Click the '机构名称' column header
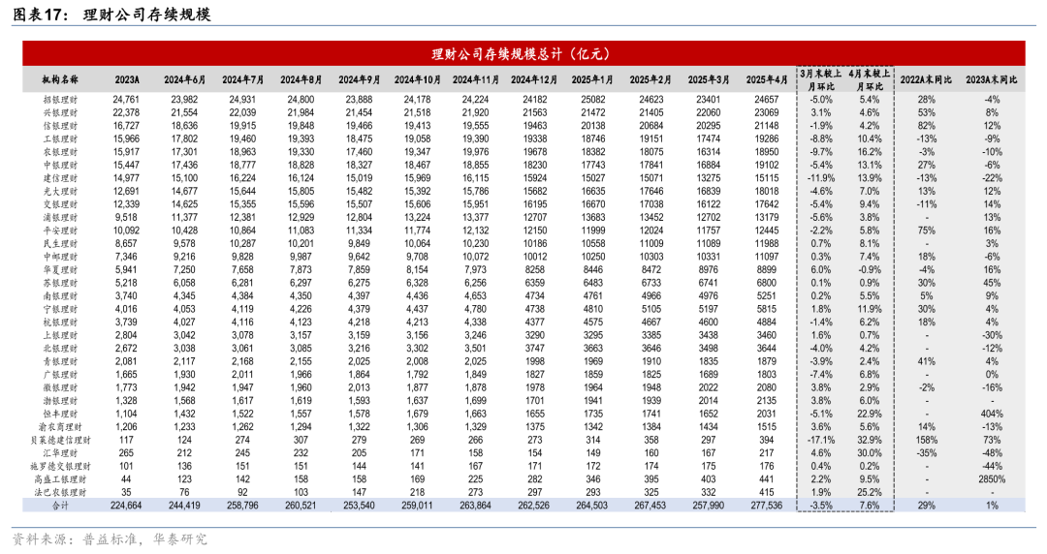This screenshot has width=1047, height=554. click(60, 79)
